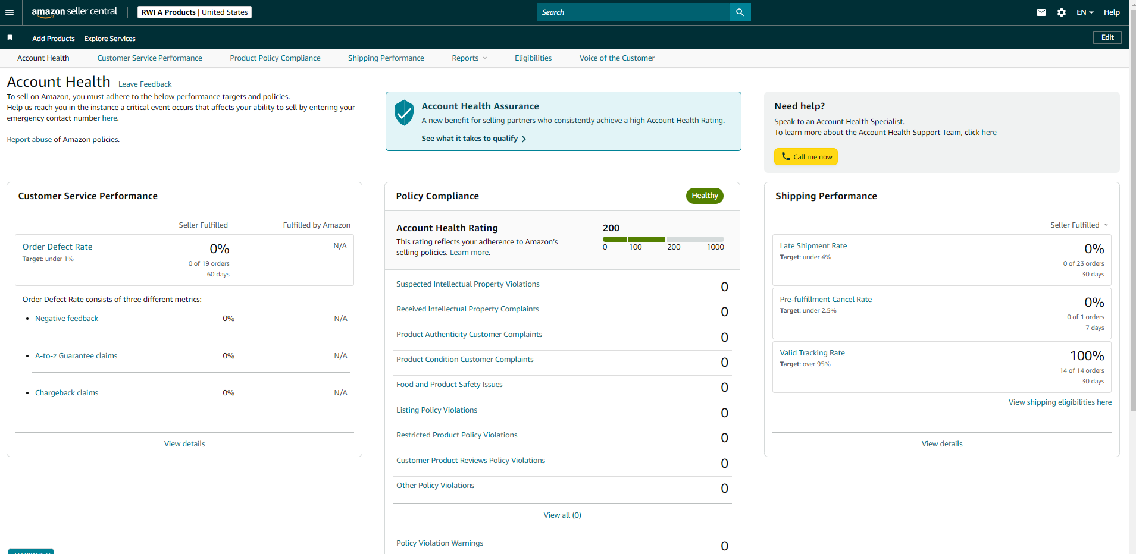Open Voice of the Customer tab
Screen dimensions: 1136x554
click(x=617, y=58)
